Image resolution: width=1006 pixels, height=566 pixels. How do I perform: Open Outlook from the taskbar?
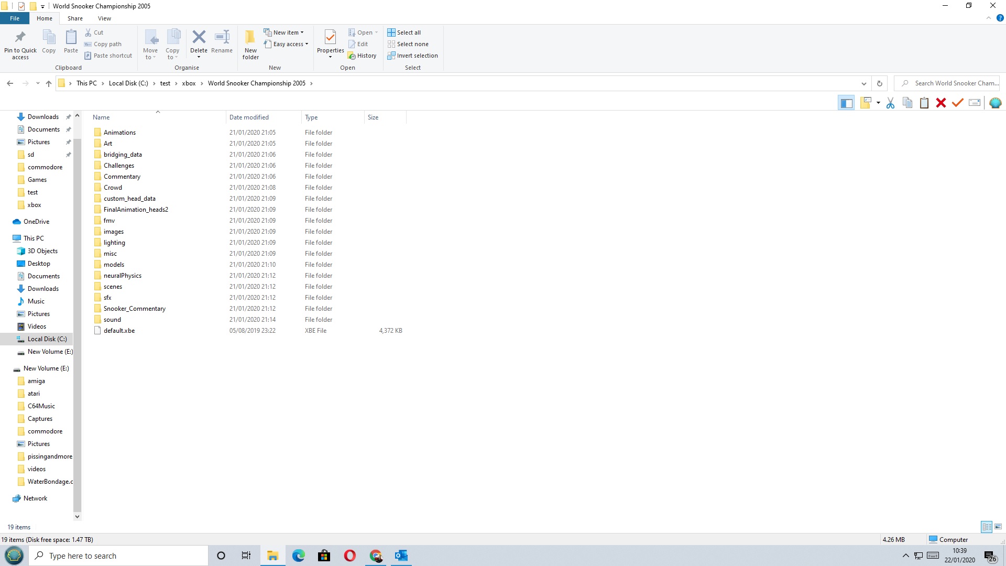click(401, 556)
